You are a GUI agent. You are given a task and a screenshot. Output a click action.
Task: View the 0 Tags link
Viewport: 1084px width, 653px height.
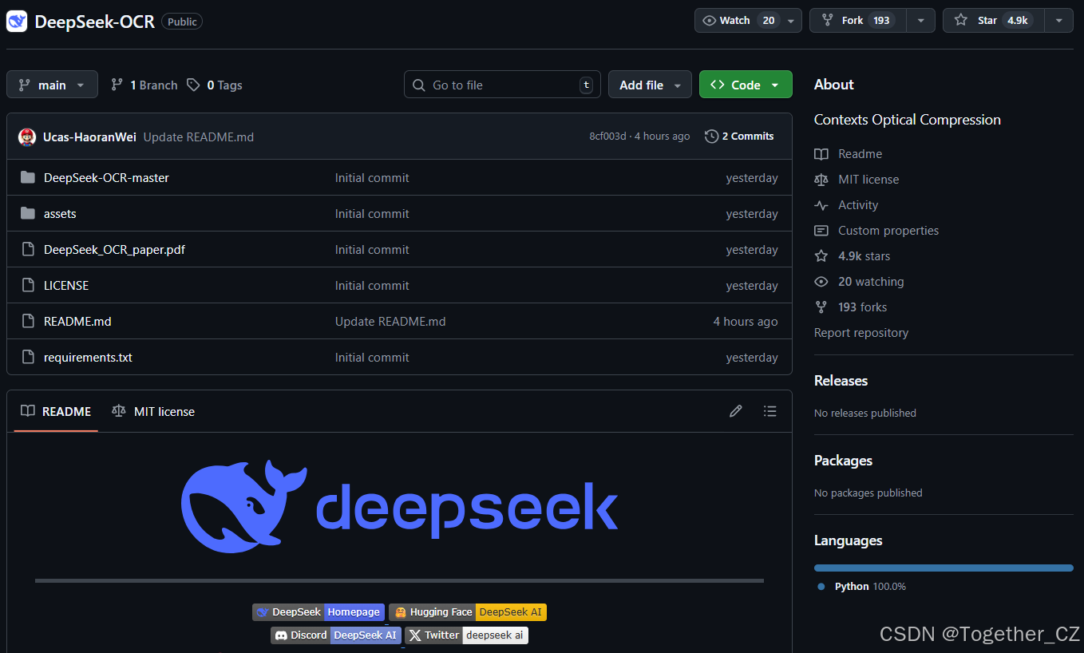point(214,85)
